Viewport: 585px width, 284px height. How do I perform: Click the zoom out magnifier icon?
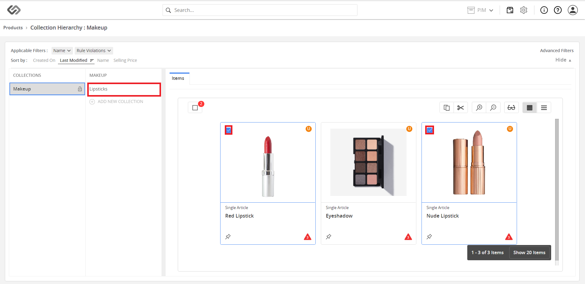(x=493, y=108)
